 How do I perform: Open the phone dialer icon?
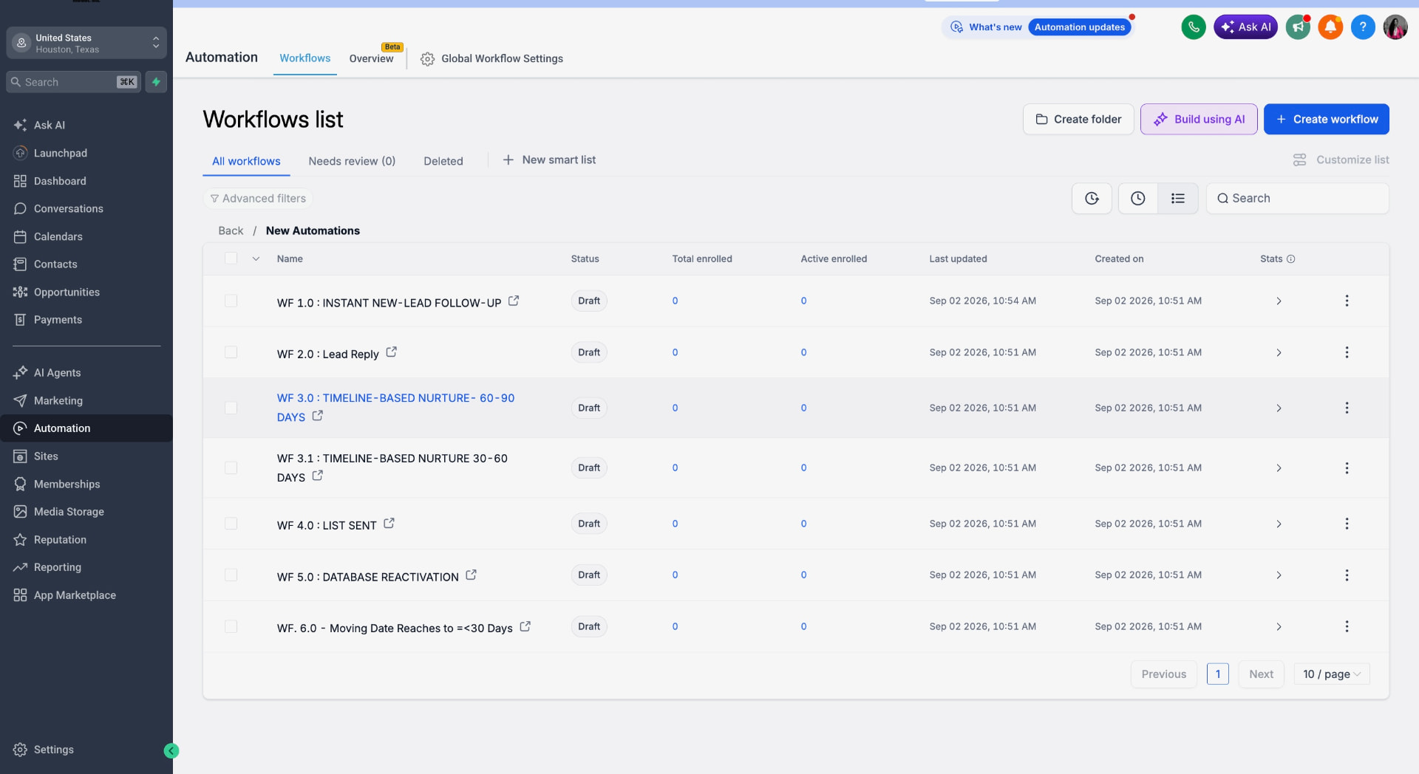click(x=1193, y=27)
